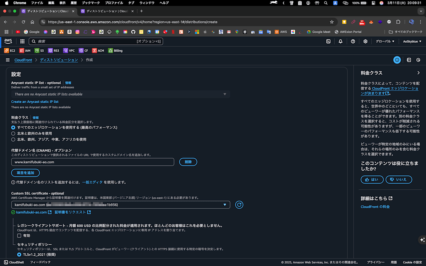Screen dimensions: 426x266
Task: Open the ファイル menu in the menu bar
Action: [x=37, y=3]
